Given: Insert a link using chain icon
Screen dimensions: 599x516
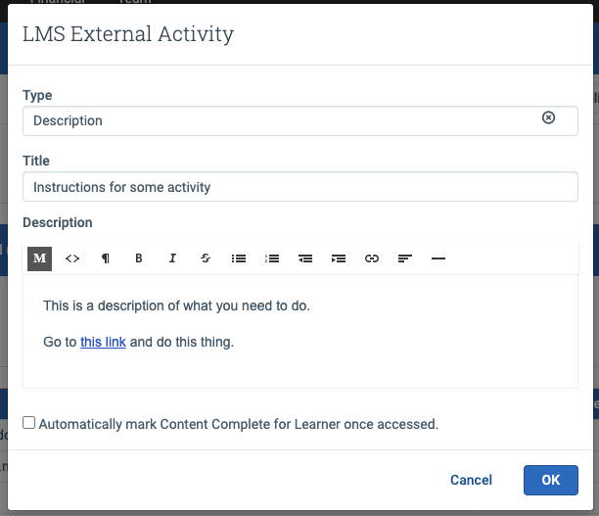Looking at the screenshot, I should (372, 258).
